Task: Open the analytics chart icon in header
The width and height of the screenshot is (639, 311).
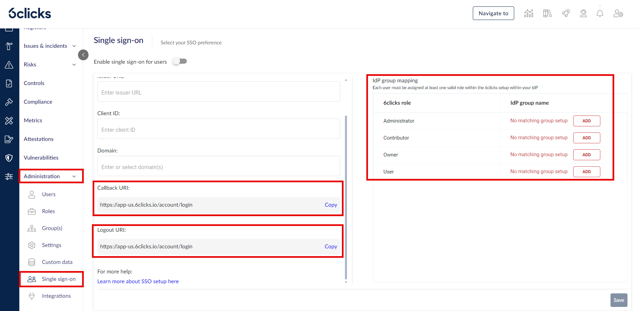Action: click(528, 14)
